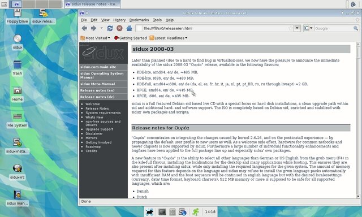Click in the Google search box
This screenshot has height=217, width=362.
point(333,28)
